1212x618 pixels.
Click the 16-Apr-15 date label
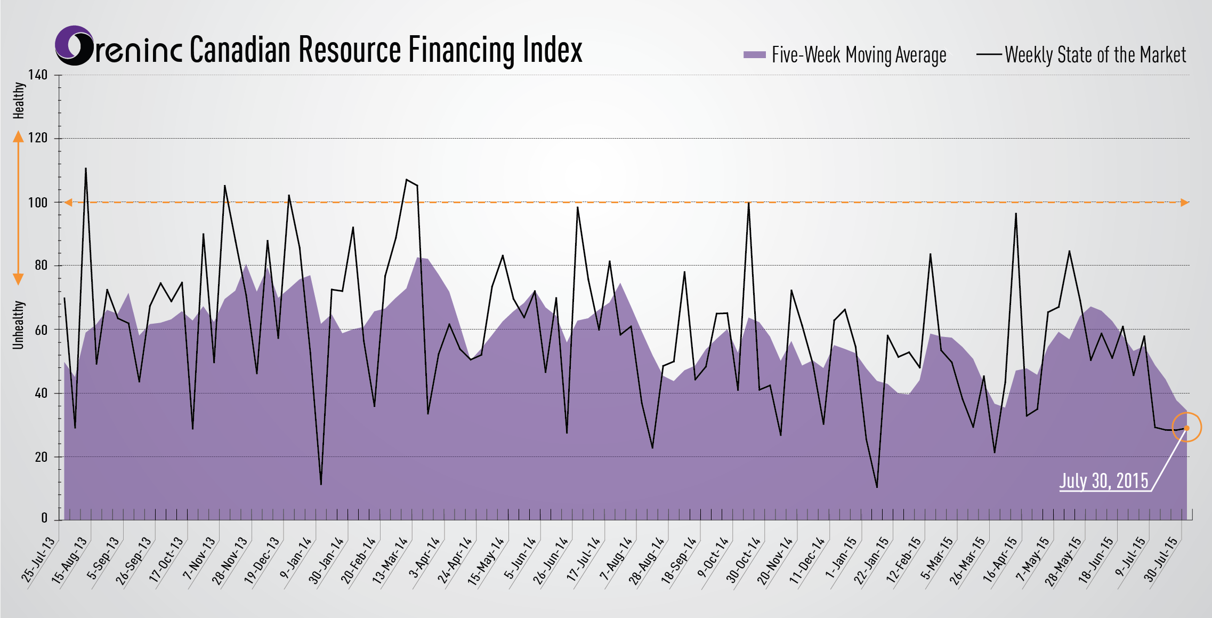(1001, 559)
